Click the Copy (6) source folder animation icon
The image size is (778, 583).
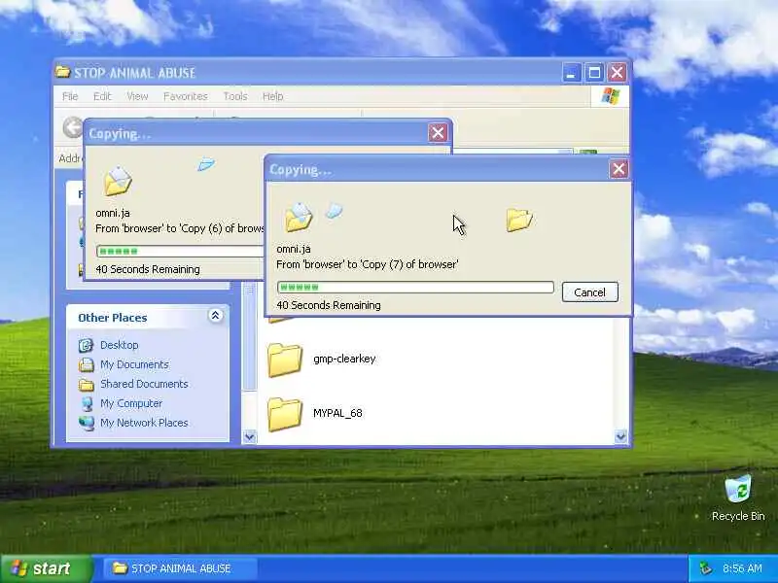(118, 181)
